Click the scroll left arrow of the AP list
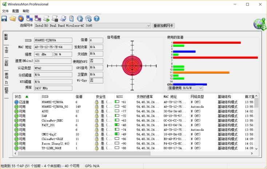Image resolution: width=267 pixels, height=169 pixels. click(x=16, y=153)
